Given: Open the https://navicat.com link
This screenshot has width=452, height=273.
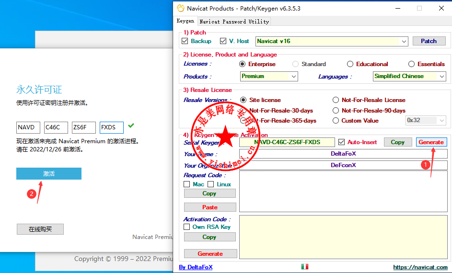Looking at the screenshot, I should point(420,267).
